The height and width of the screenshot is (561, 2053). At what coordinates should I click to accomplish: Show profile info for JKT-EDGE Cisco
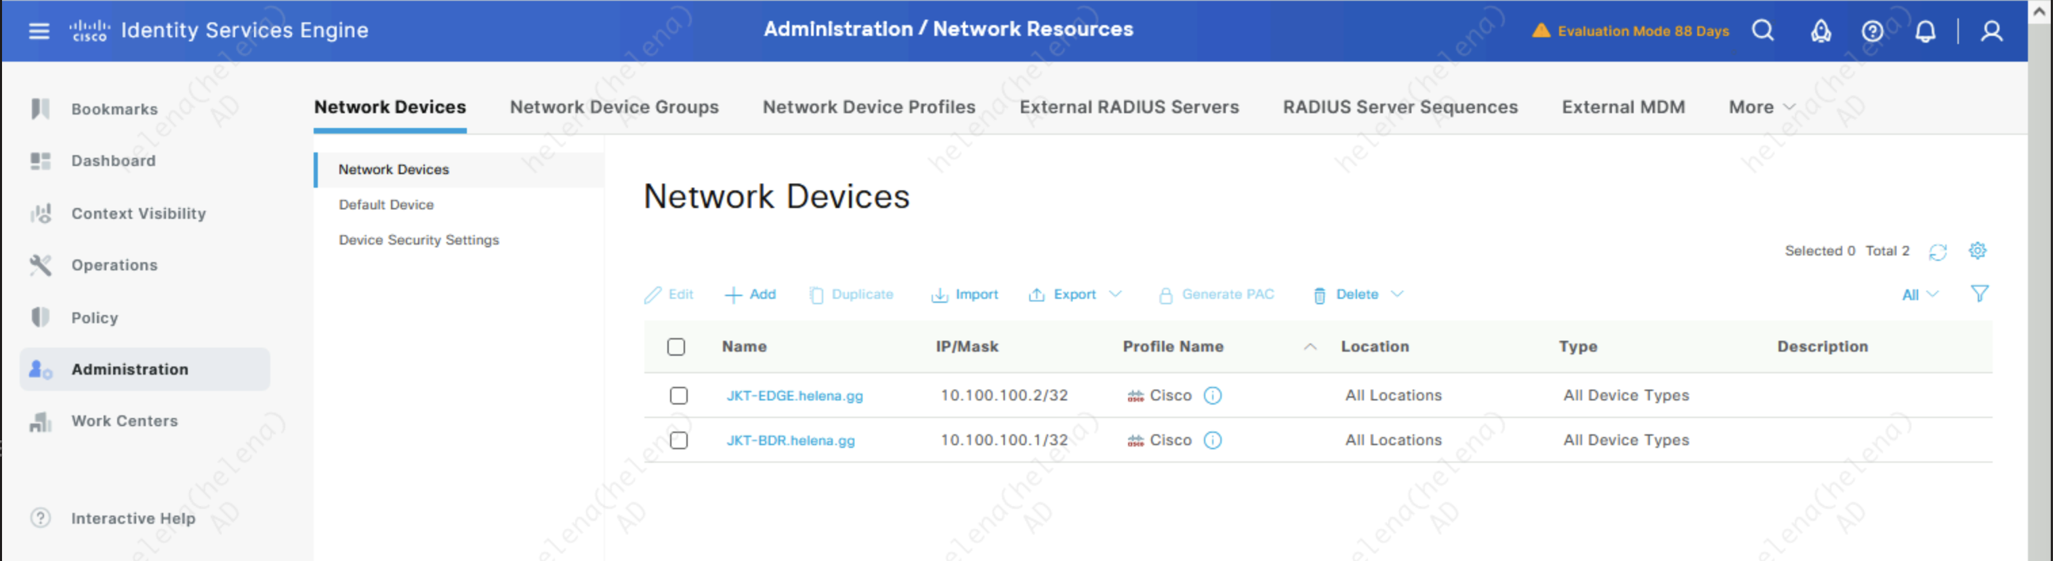[x=1211, y=396]
